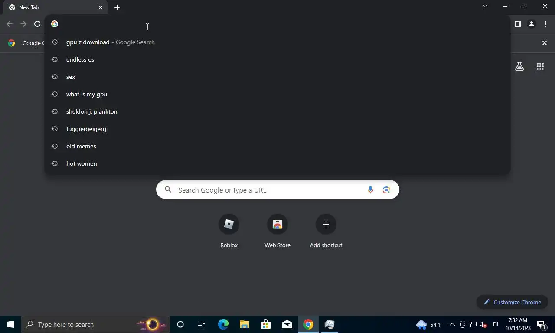Open the Search Labs flask icon
555x333 pixels.
tap(519, 66)
